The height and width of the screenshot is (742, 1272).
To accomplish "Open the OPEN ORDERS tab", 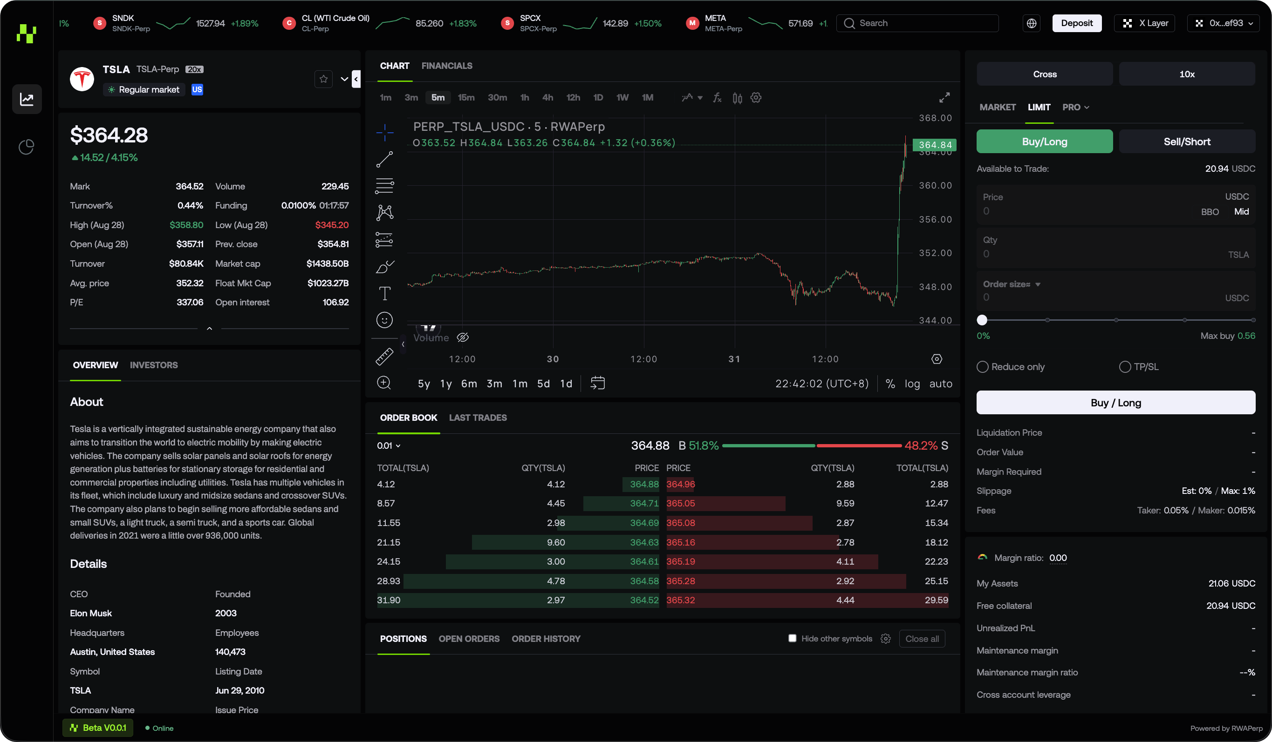I will point(469,639).
